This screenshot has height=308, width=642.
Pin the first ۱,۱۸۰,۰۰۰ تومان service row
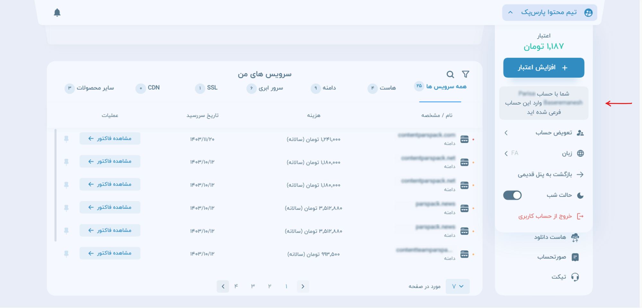(x=66, y=162)
